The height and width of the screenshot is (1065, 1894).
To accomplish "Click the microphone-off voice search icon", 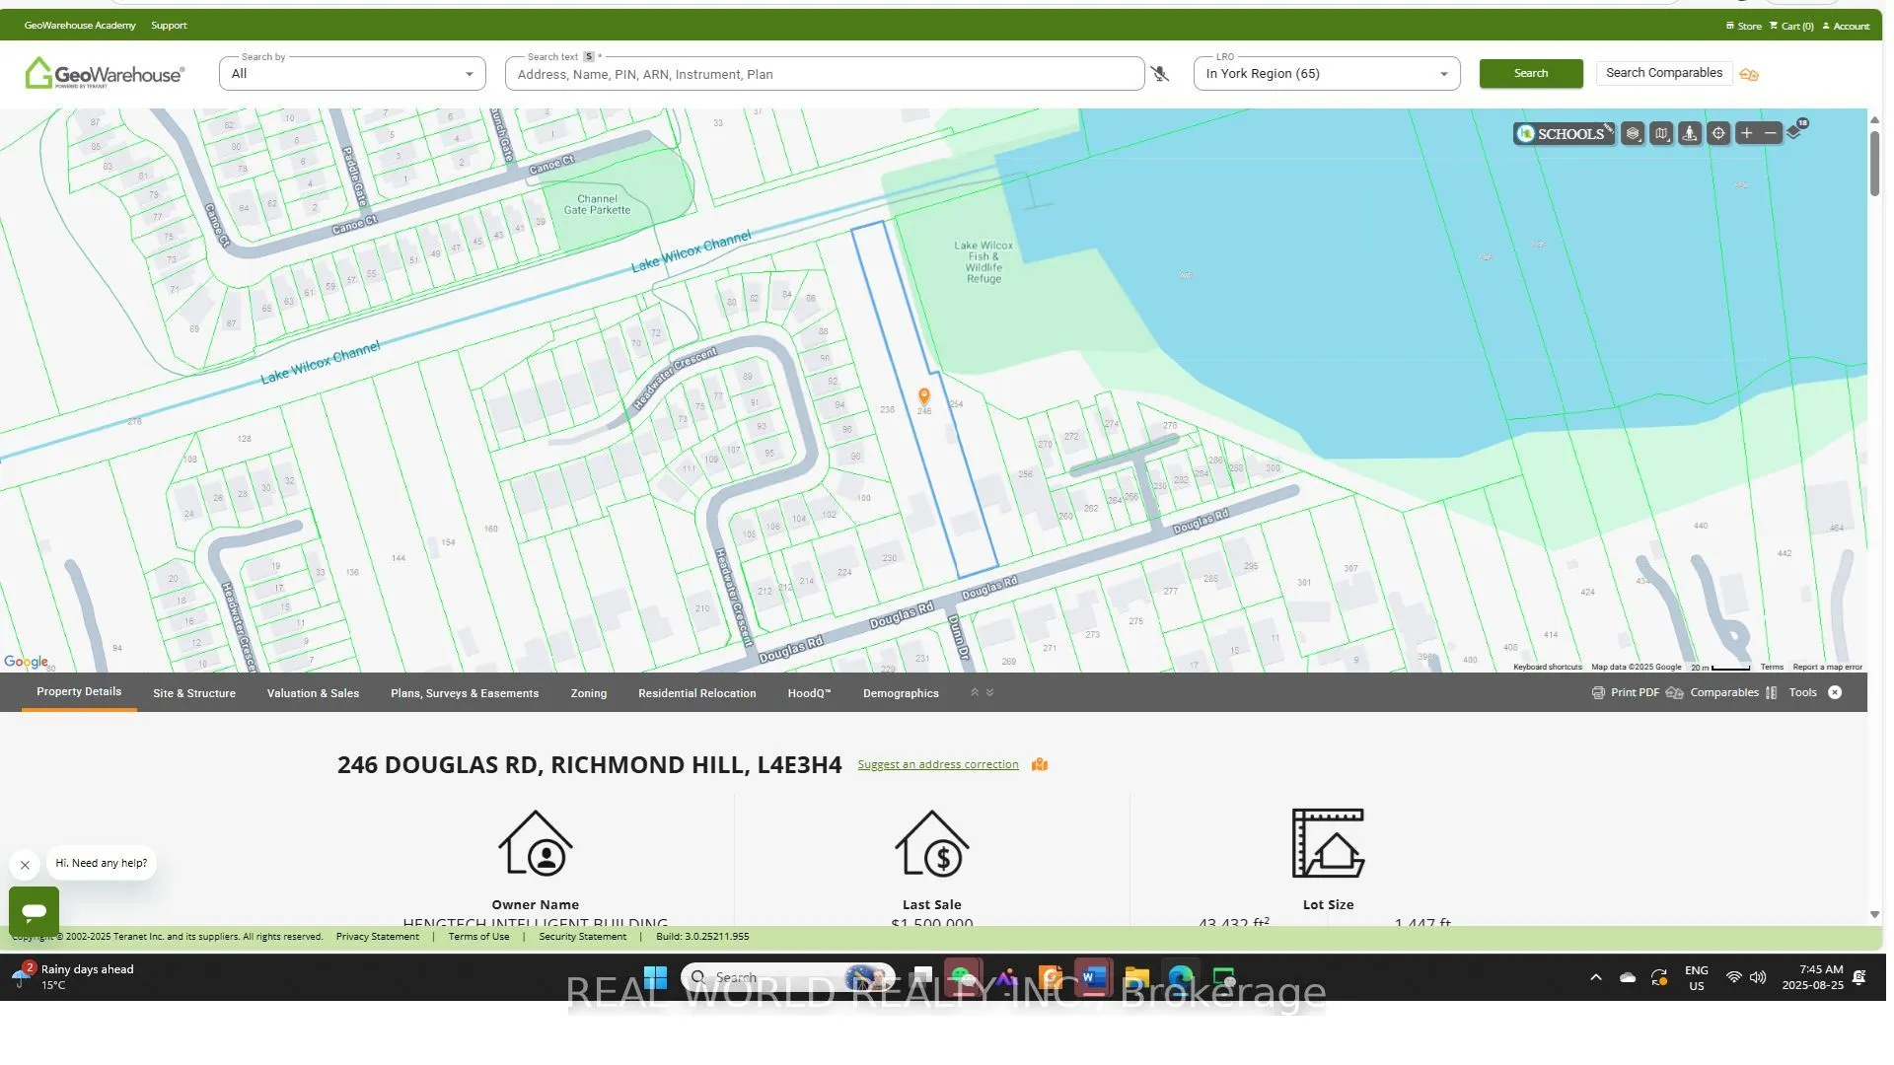I will [1160, 74].
